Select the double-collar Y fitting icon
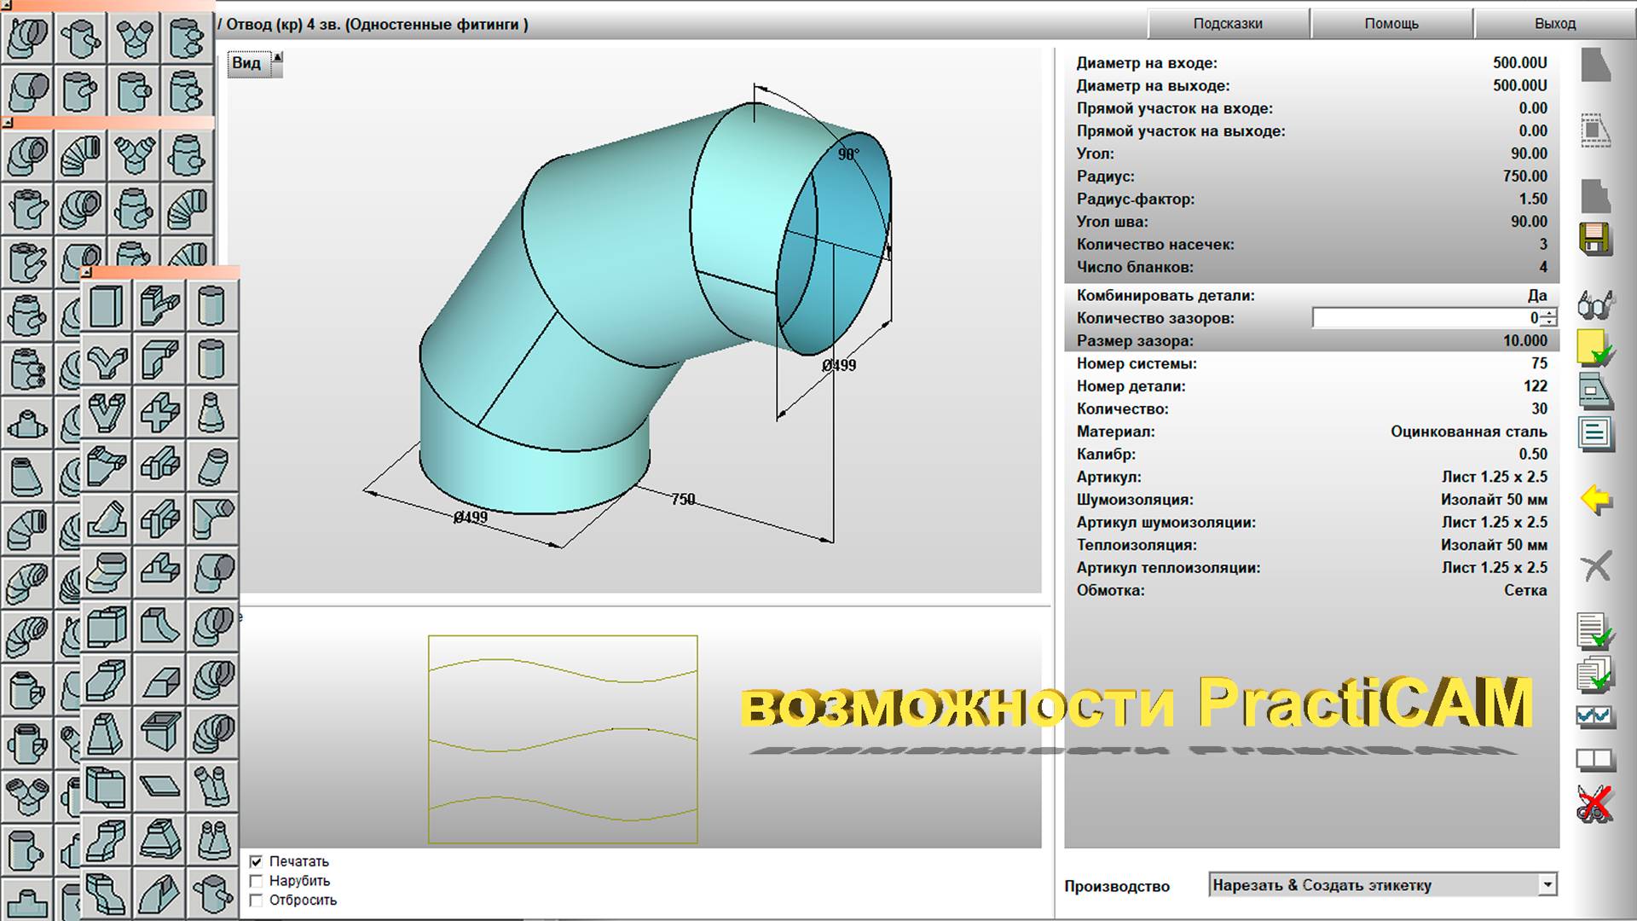The image size is (1637, 921). 134,156
